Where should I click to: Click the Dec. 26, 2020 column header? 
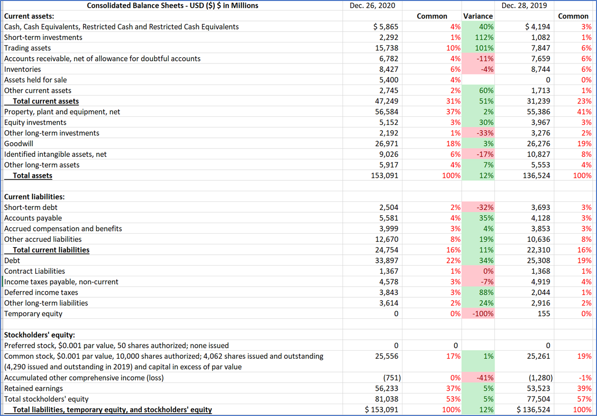pos(373,5)
